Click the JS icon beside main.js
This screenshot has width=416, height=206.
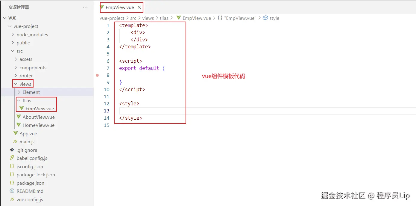[x=15, y=142]
